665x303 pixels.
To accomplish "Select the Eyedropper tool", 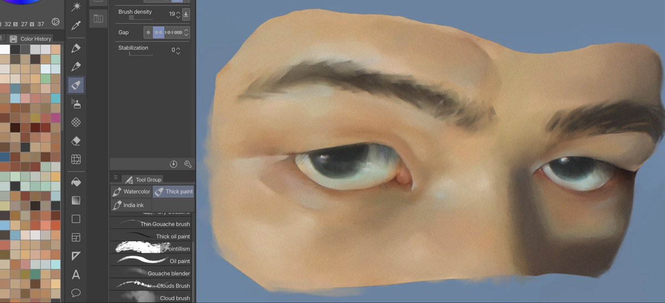I will click(76, 25).
